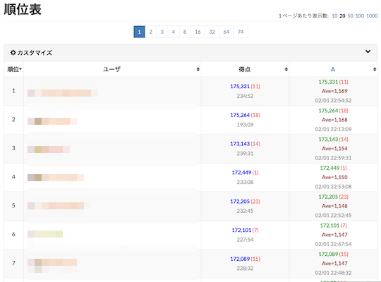381x282 pixels.
Task: Open the rank 4 user's blurred name
Action: click(56, 178)
